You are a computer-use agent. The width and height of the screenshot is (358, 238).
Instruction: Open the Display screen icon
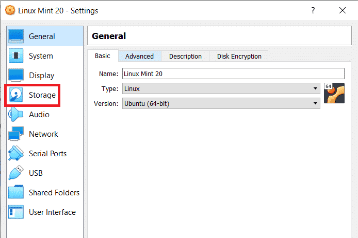pos(17,76)
